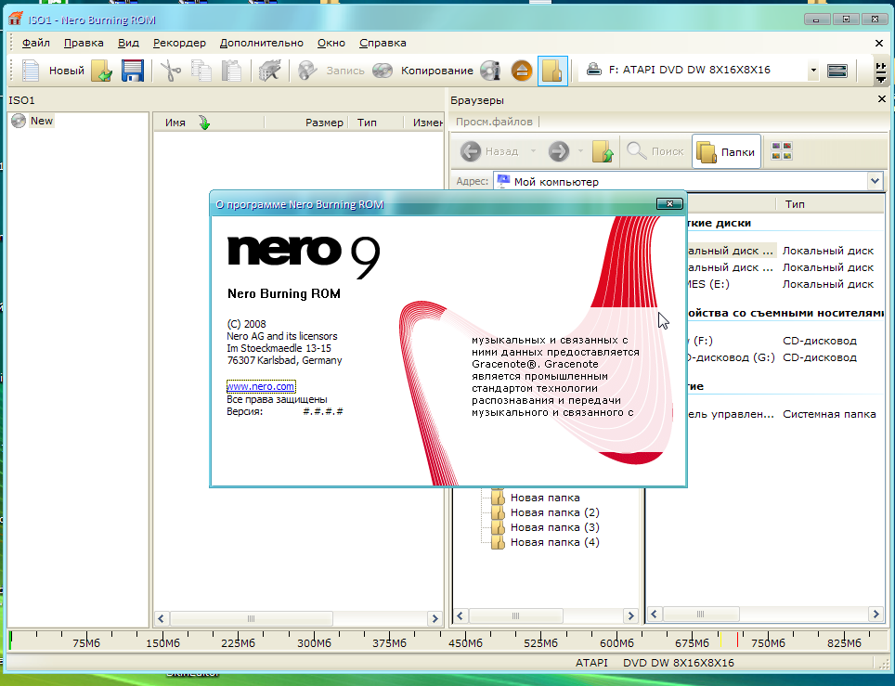Click the red capacity marker on size bar
Viewport: 895px width, 686px height.
point(737,640)
